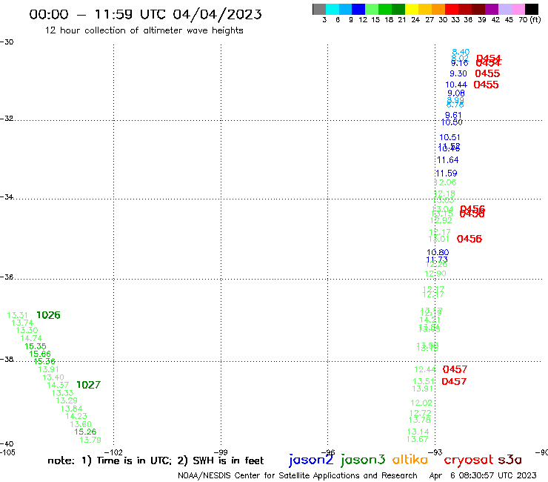Click the 0456 time label beside 13.01
Viewport: 548px width, 482px height.
click(470, 239)
